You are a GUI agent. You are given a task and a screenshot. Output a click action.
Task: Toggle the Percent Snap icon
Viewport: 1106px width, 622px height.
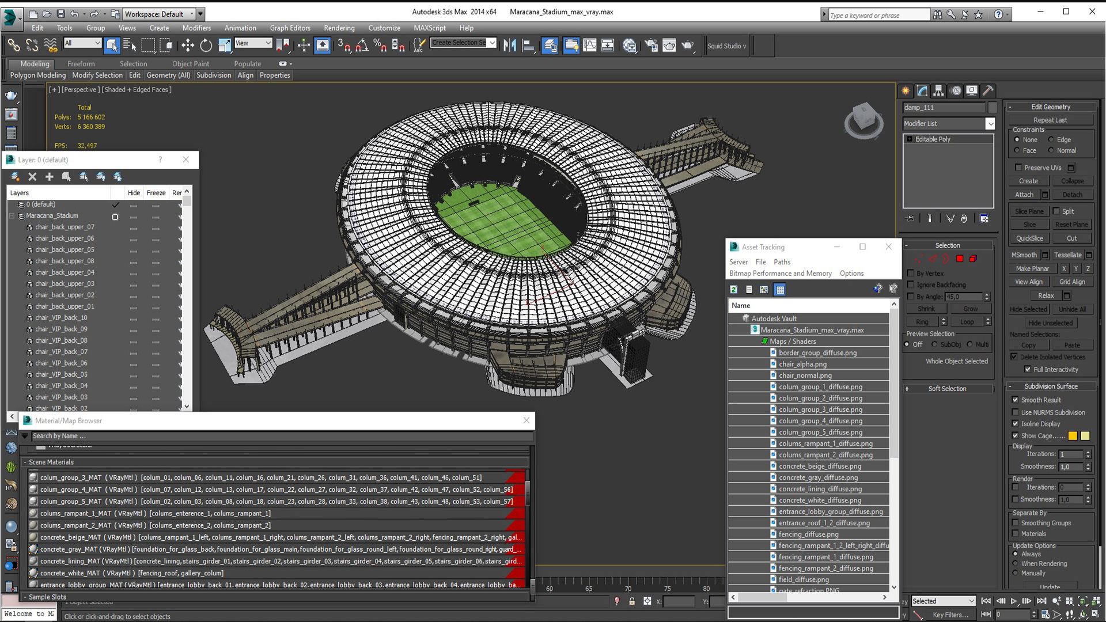(x=380, y=45)
